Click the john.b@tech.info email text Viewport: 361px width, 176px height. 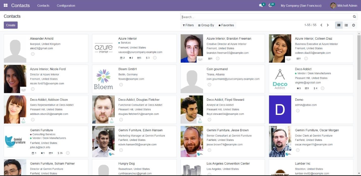(x=40, y=147)
